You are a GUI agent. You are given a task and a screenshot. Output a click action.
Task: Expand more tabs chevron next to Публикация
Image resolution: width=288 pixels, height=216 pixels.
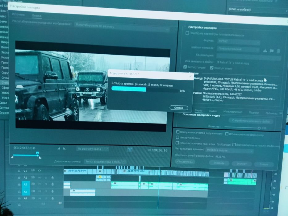point(281,113)
